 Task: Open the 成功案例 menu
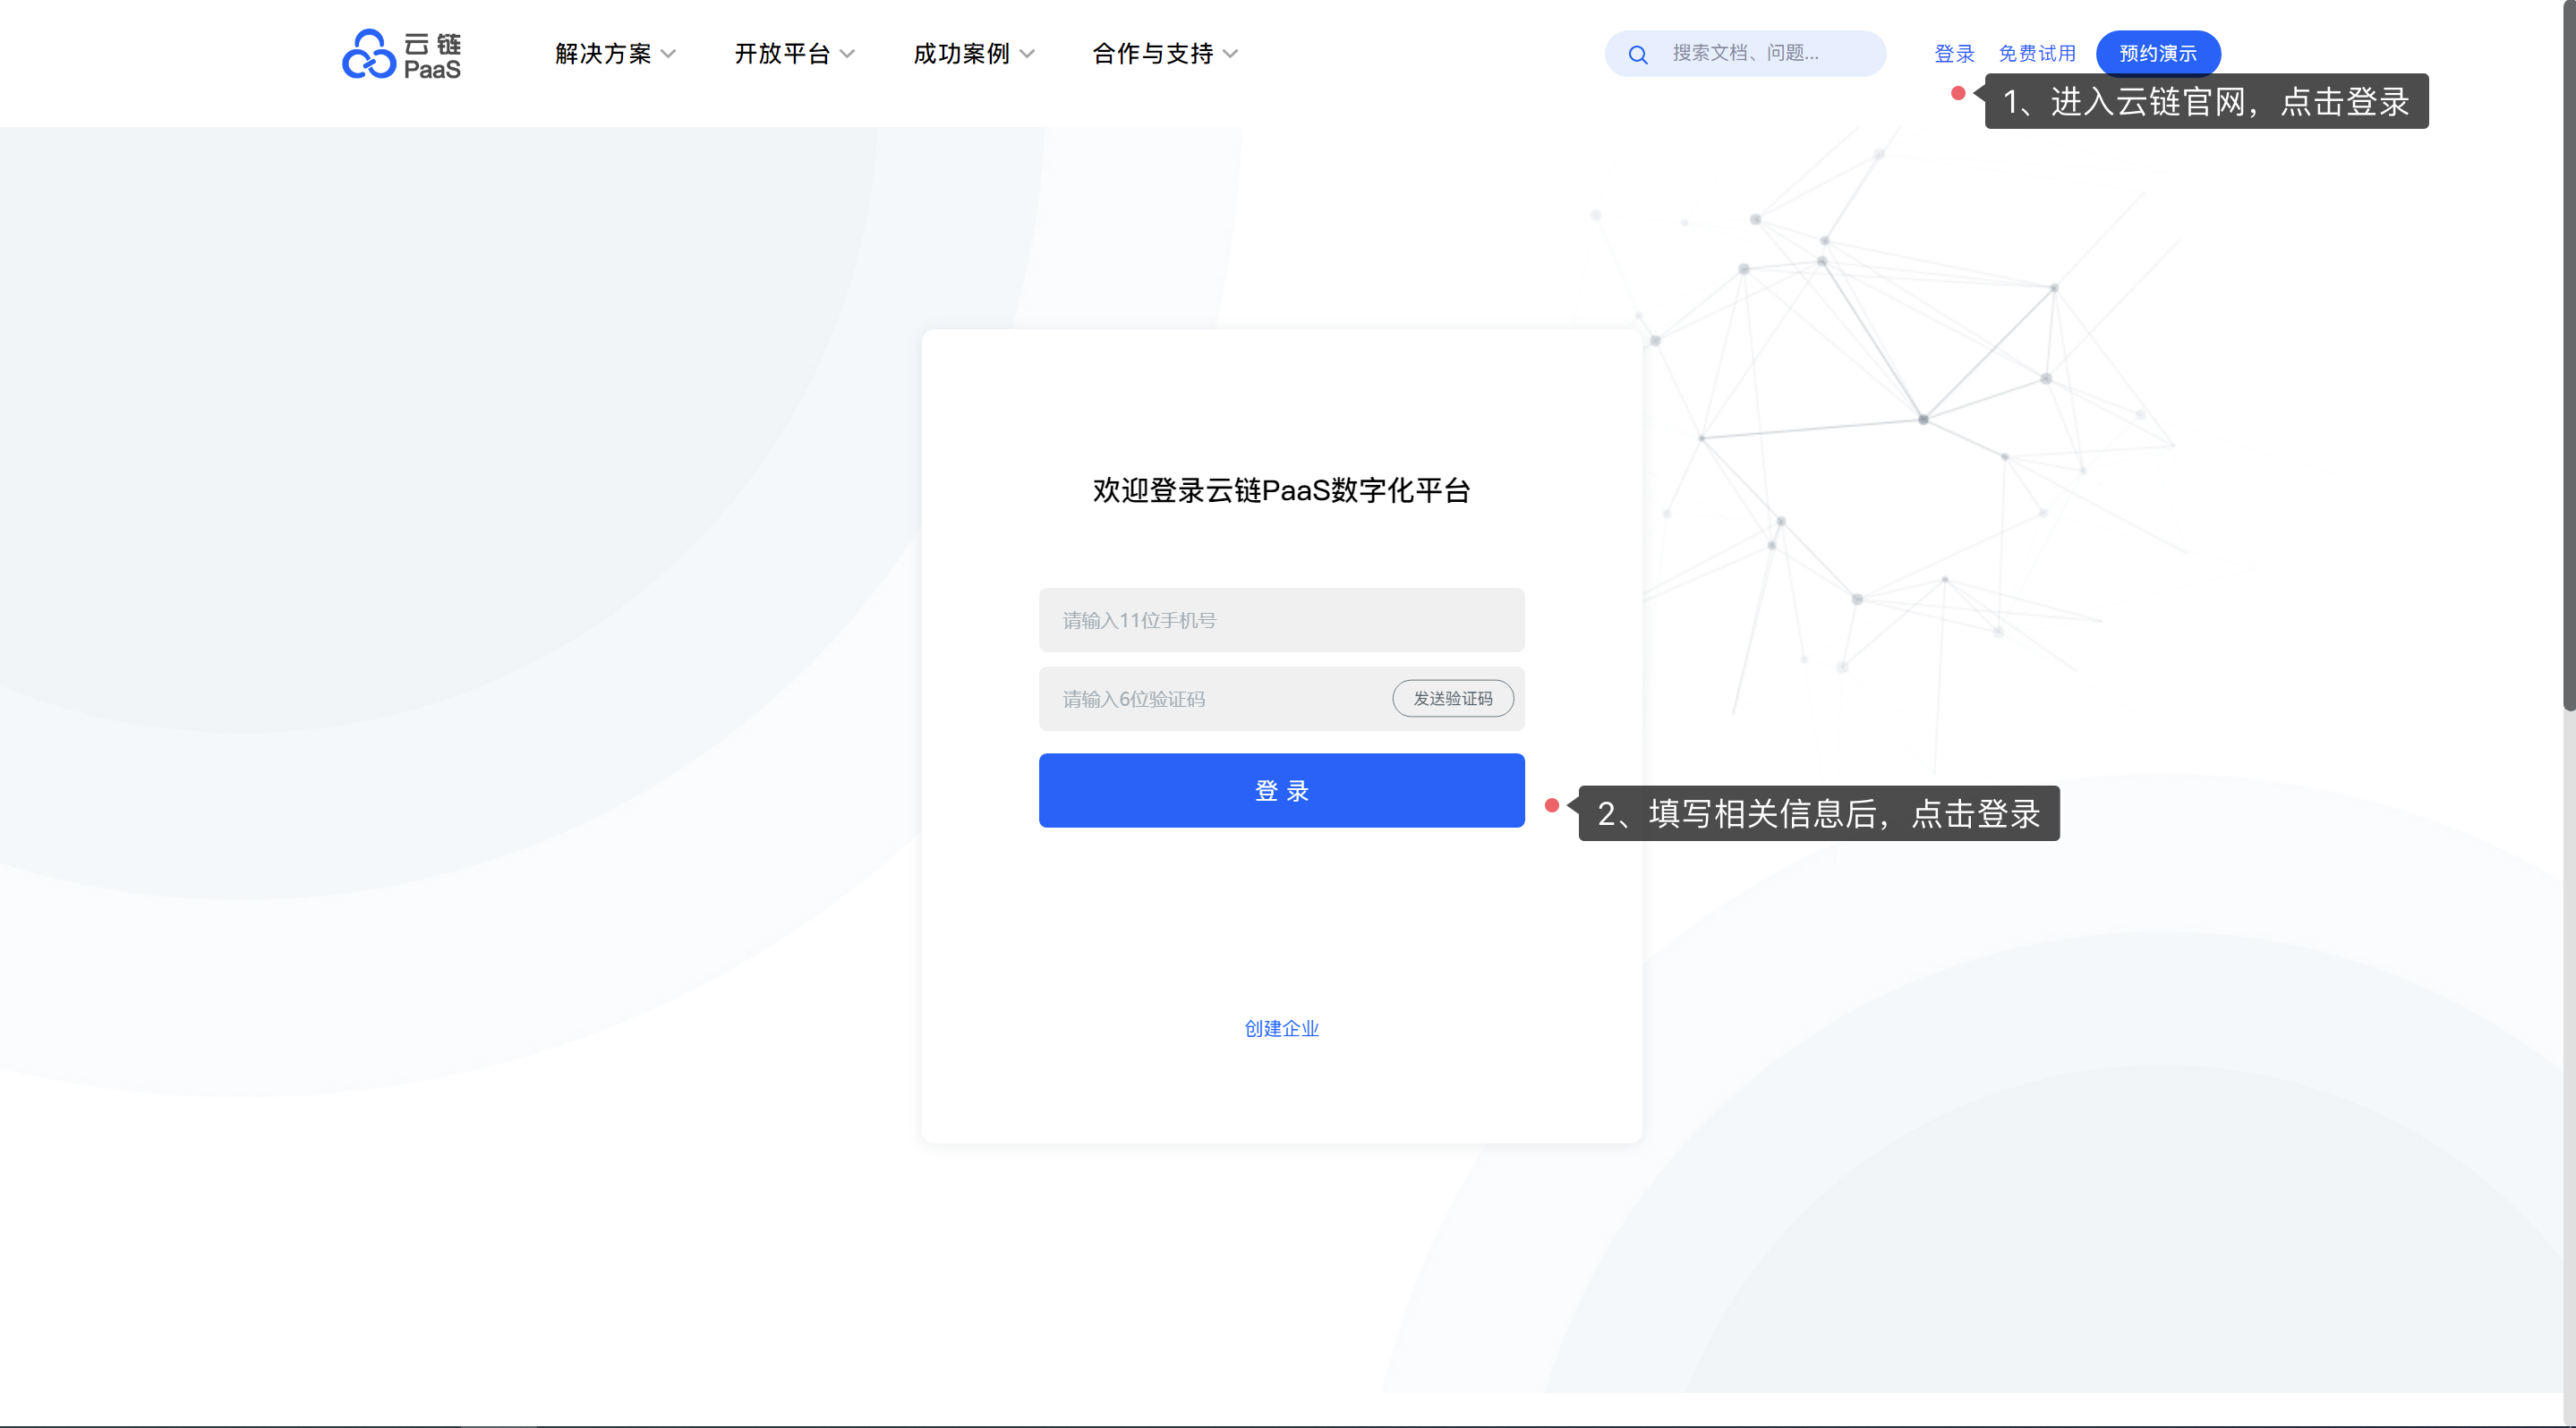click(961, 54)
